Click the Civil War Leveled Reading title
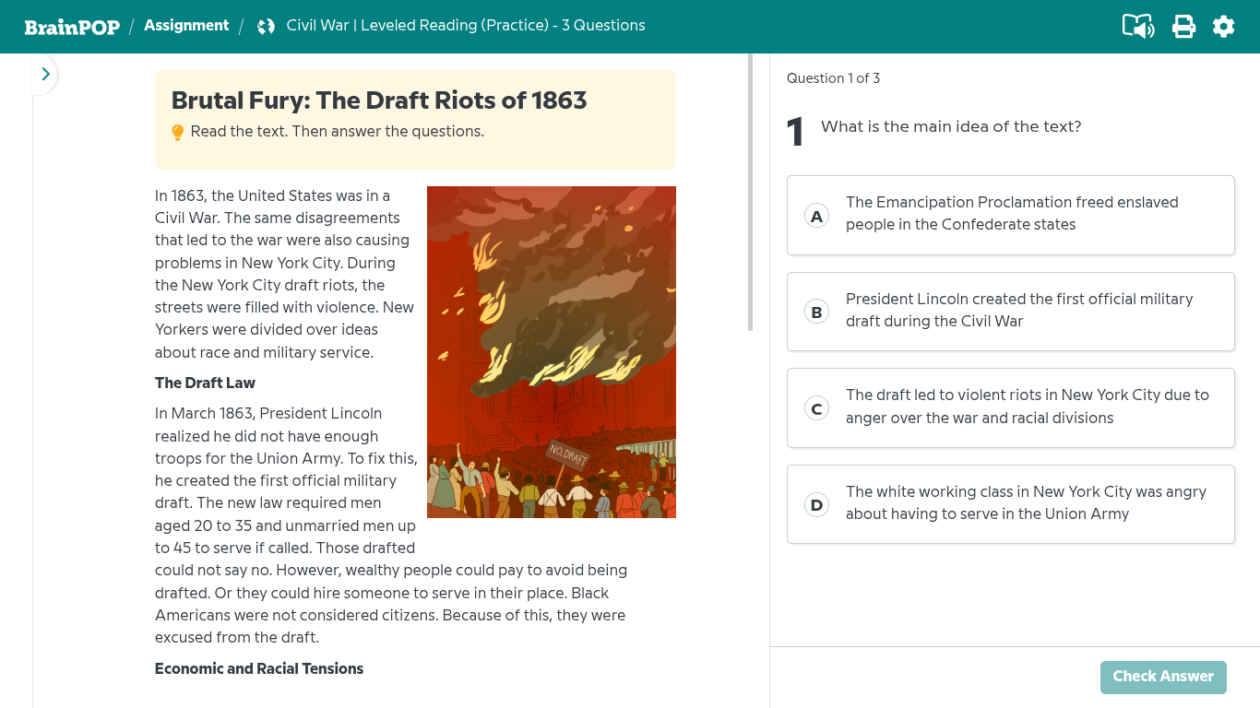This screenshot has width=1260, height=708. [466, 26]
